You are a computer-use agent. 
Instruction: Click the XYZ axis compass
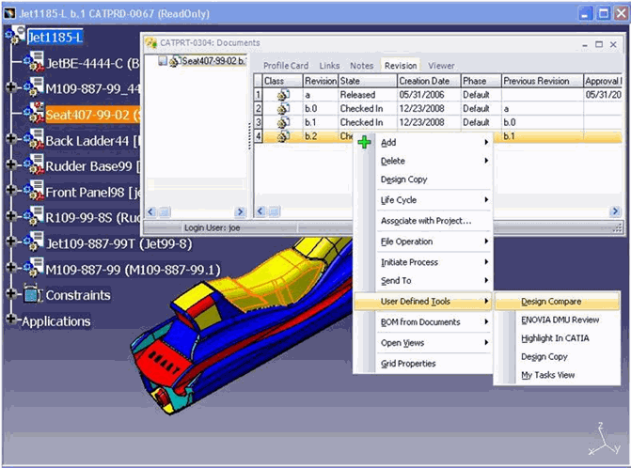pyautogui.click(x=605, y=439)
